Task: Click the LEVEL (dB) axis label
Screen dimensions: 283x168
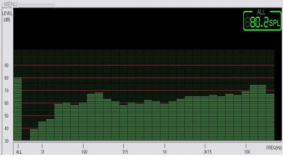Action: point(7,16)
